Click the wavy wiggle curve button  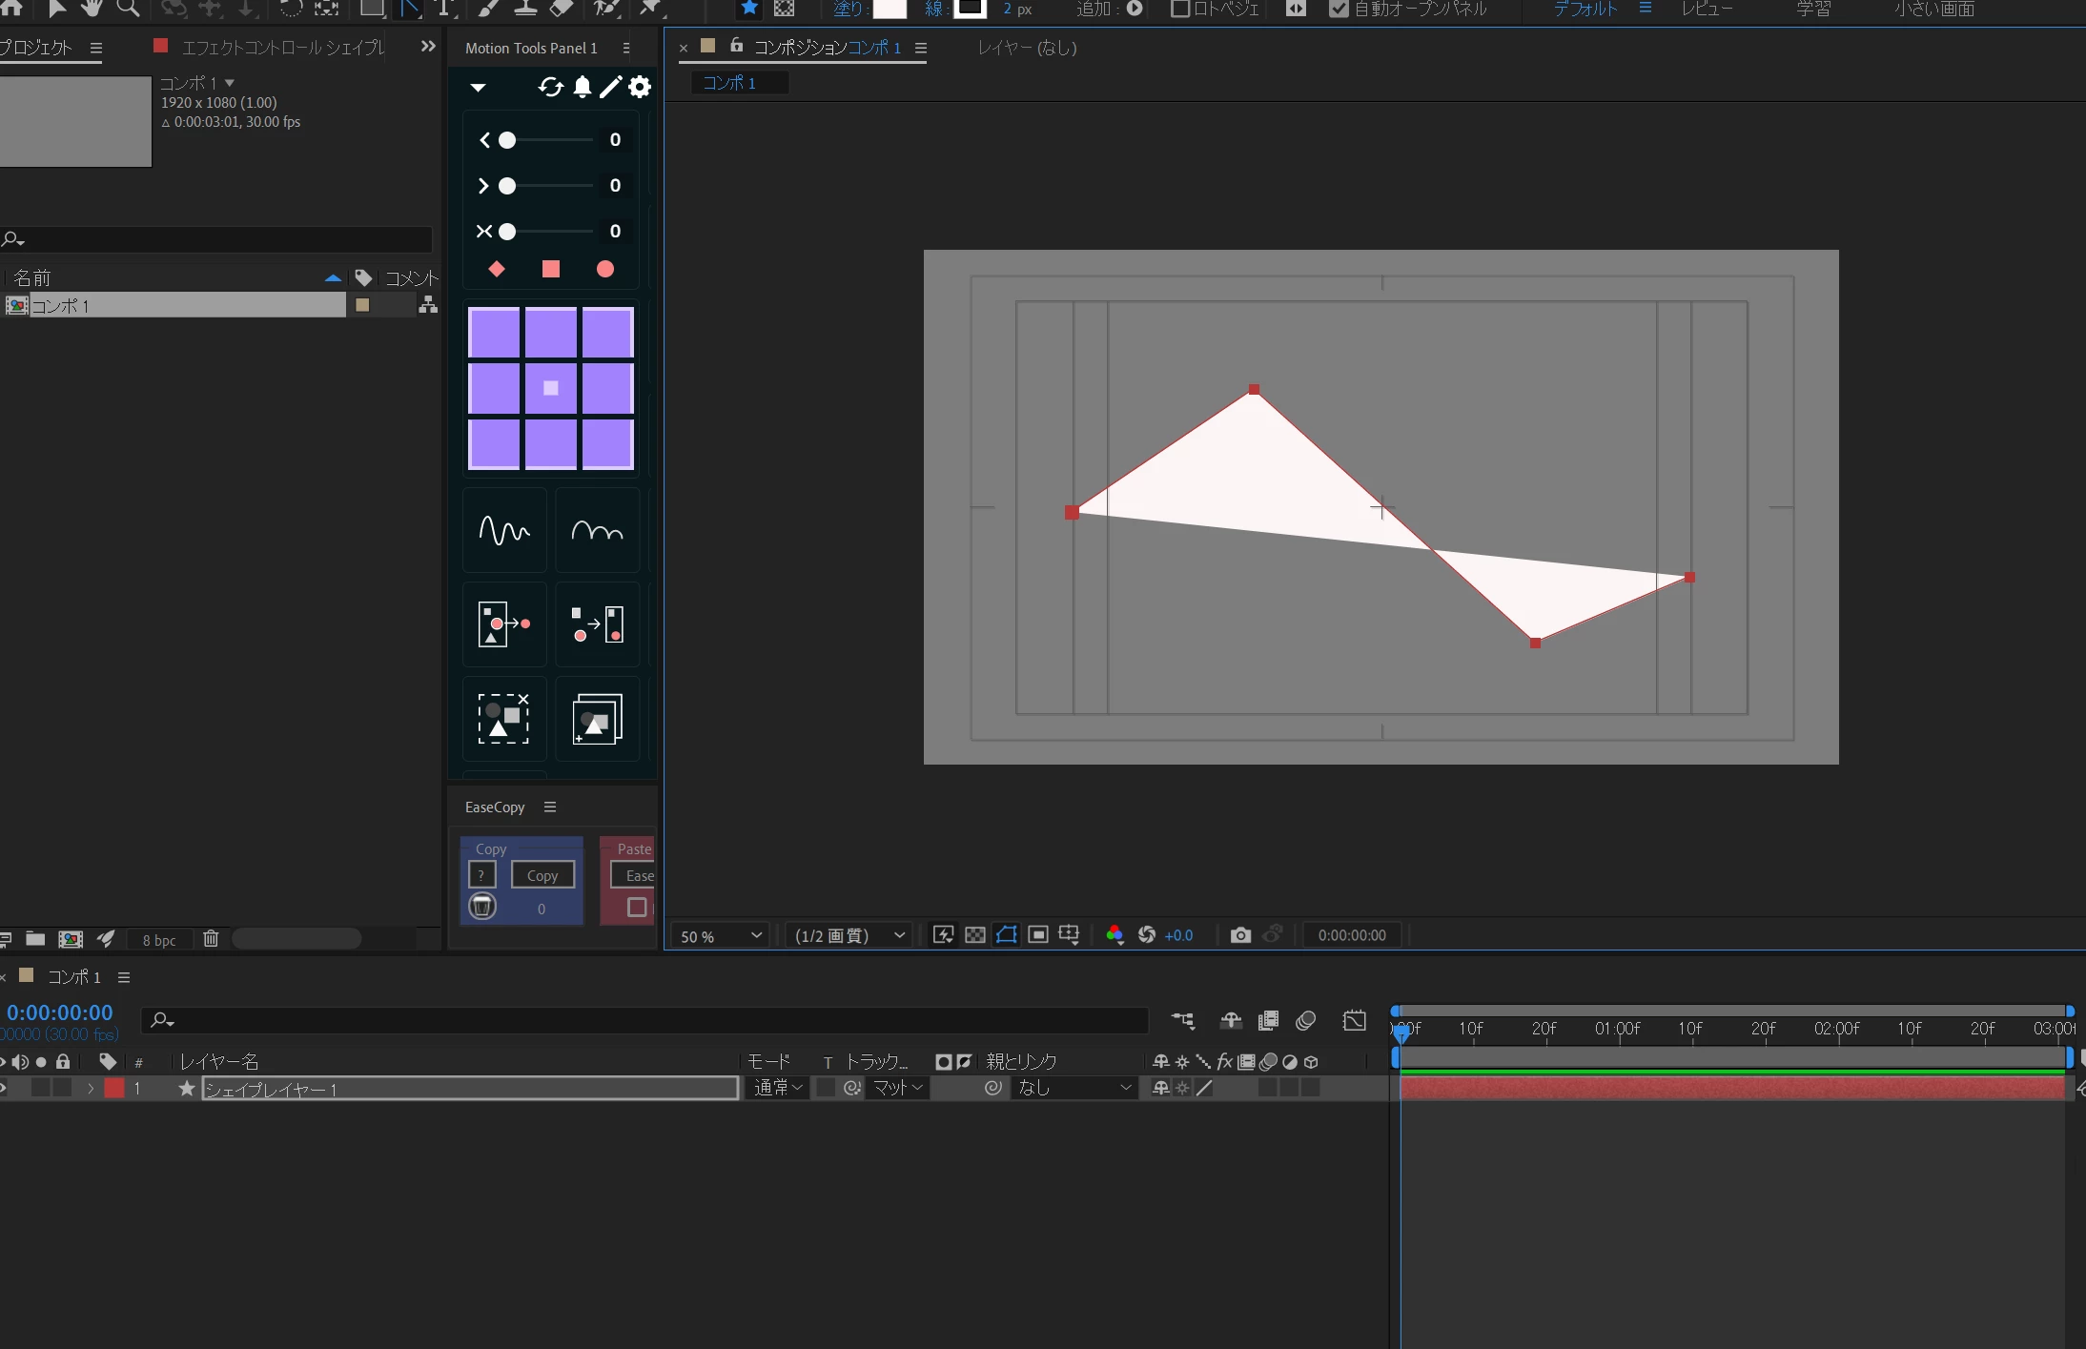[504, 530]
